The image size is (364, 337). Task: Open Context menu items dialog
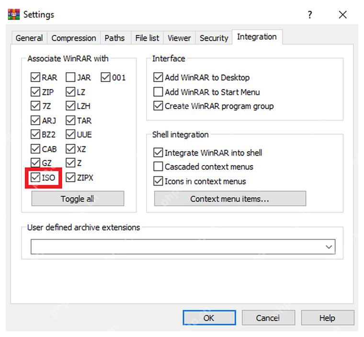click(x=230, y=199)
